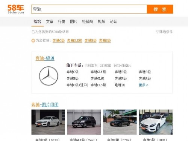This screenshot has height=141, width=188.
Task: Switch to the 视频 tab
Action: tap(102, 21)
